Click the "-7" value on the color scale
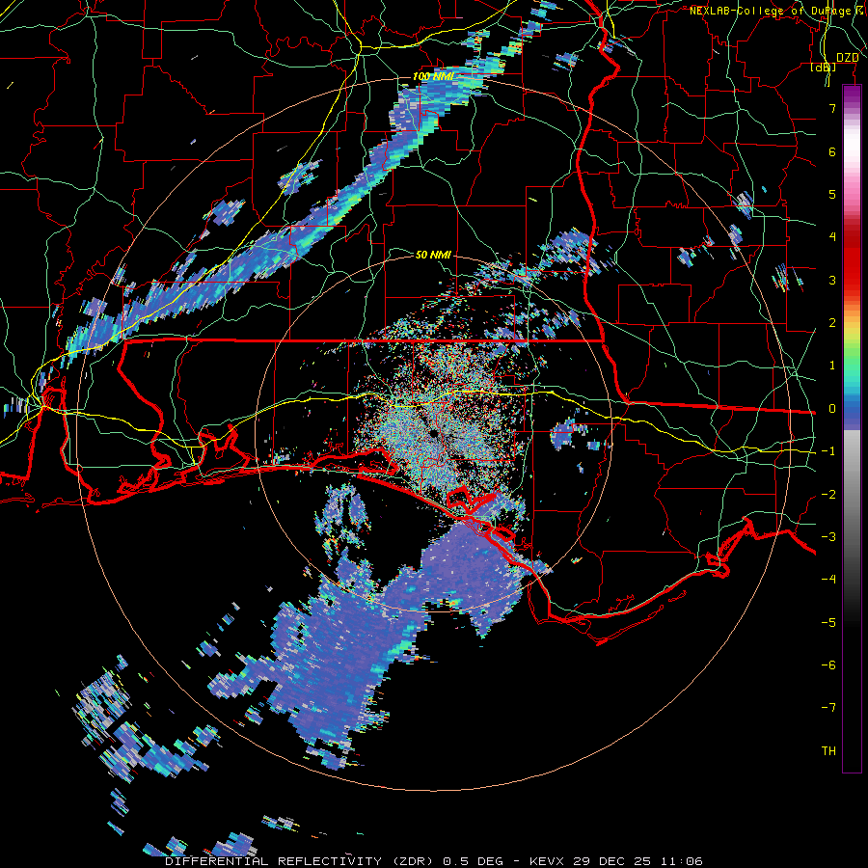Image resolution: width=868 pixels, height=868 pixels. [x=828, y=708]
